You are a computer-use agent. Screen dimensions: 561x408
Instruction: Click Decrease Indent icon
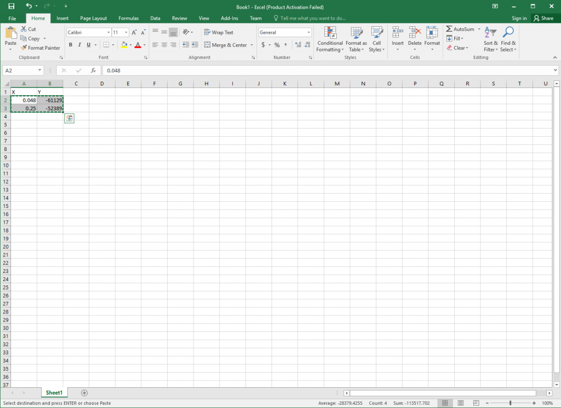click(x=186, y=45)
